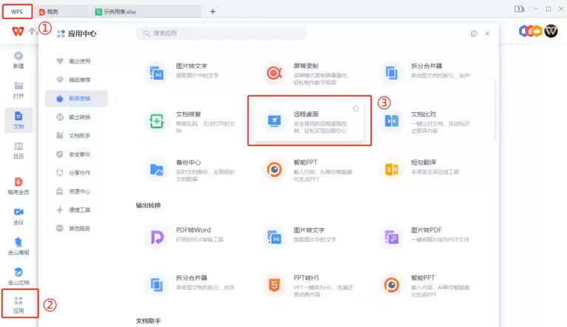Select the 安全备份 category
The image size is (567, 327).
click(x=74, y=154)
